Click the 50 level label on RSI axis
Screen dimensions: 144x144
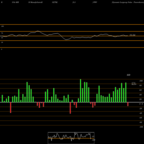pyautogui.click(x=2, y=38)
